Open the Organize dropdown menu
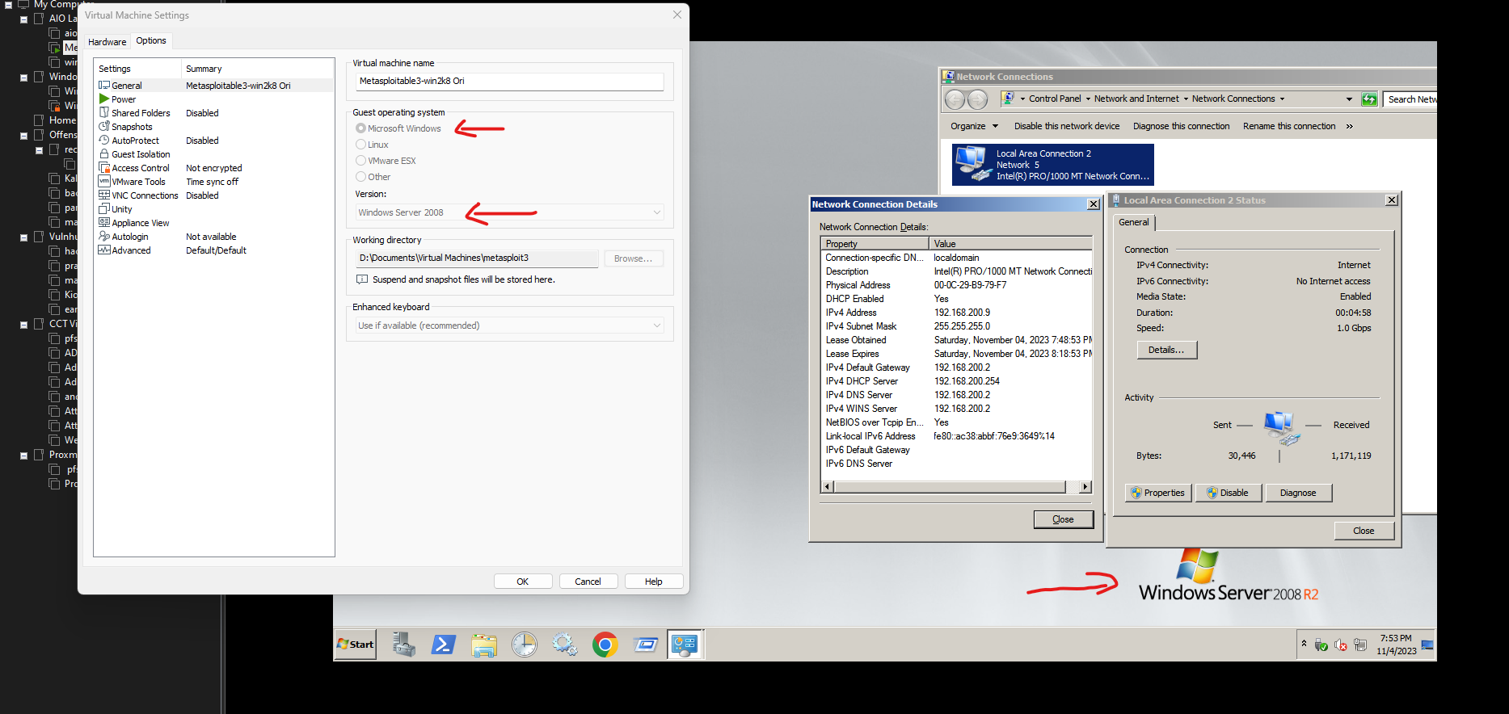 point(974,126)
